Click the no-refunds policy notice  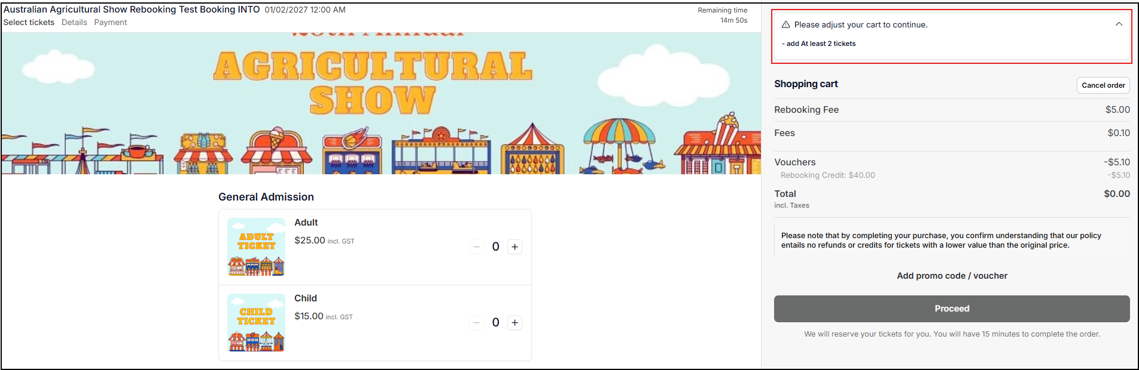941,240
